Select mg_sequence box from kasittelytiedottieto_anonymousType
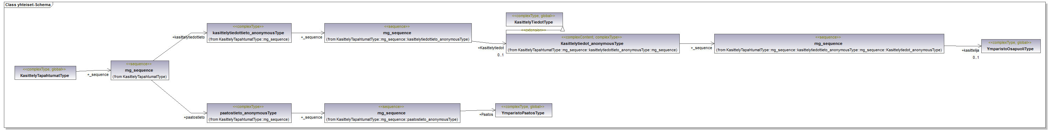1055x135 pixels. [x=398, y=33]
